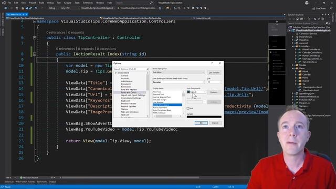336x189 pixels.
Task: Open the Extensions menu
Action: point(88,3)
